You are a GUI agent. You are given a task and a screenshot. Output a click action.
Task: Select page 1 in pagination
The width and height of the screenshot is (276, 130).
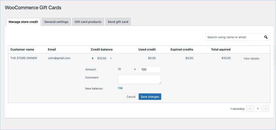258,109
